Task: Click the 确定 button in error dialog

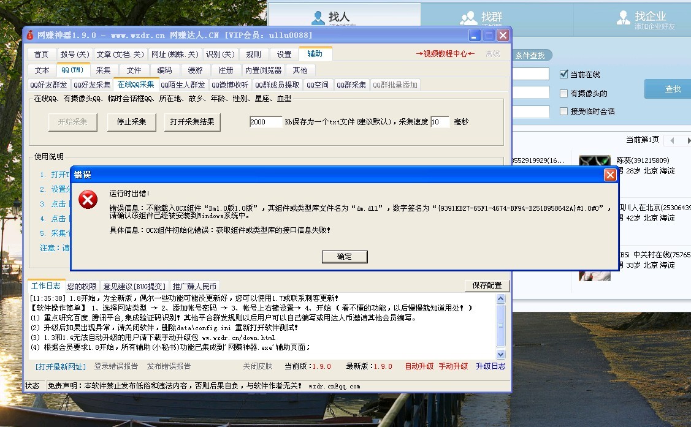Action: click(x=345, y=257)
